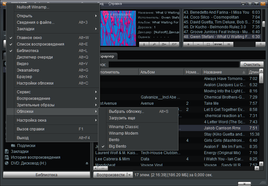
Task: Click the list options icon in playlist toolbar
Action: coord(228,44)
